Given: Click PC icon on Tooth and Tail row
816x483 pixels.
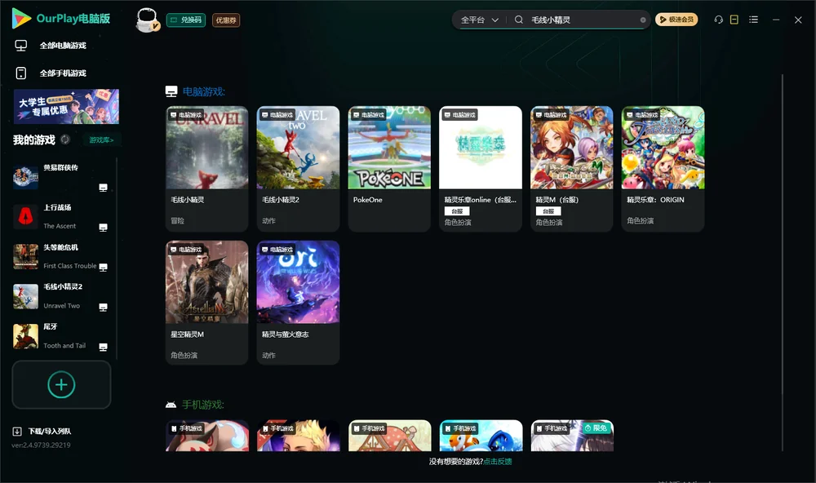Looking at the screenshot, I should [x=103, y=348].
